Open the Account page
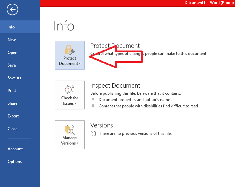 [20, 149]
